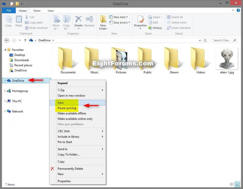The height and width of the screenshot is (189, 243).
Task: Create a New folder using the ribbon icon
Action: pos(103,21)
